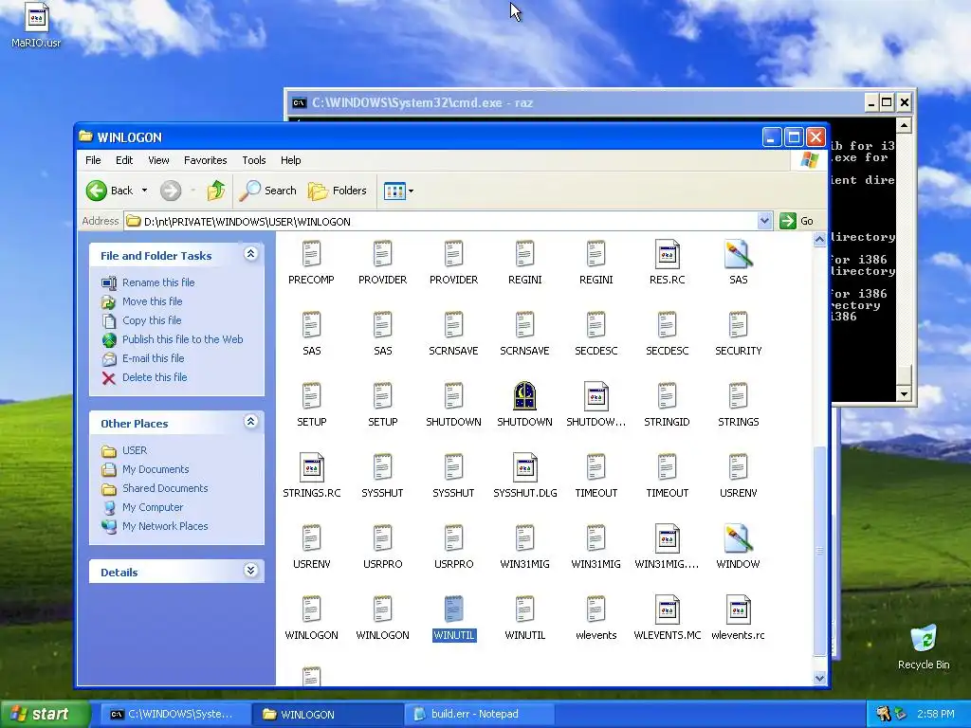Select the SHUTDOW... resource file icon

point(595,396)
